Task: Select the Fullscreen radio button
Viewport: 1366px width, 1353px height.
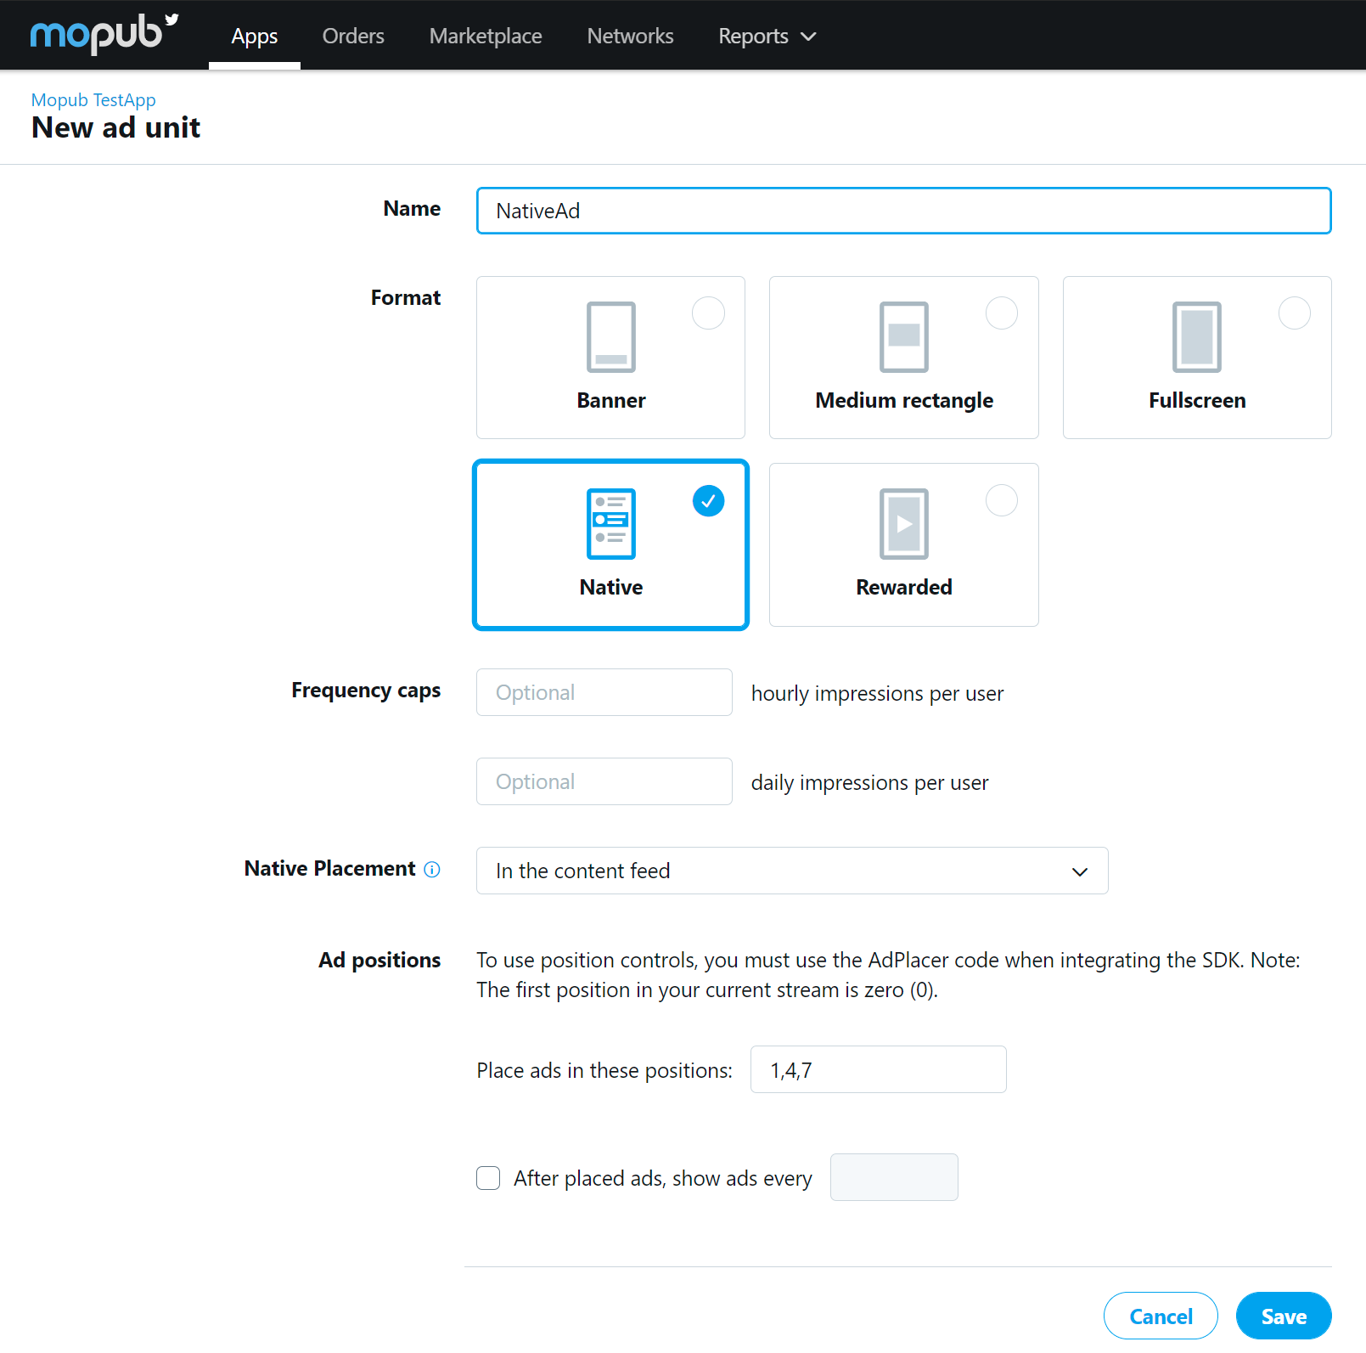Action: (x=1295, y=313)
